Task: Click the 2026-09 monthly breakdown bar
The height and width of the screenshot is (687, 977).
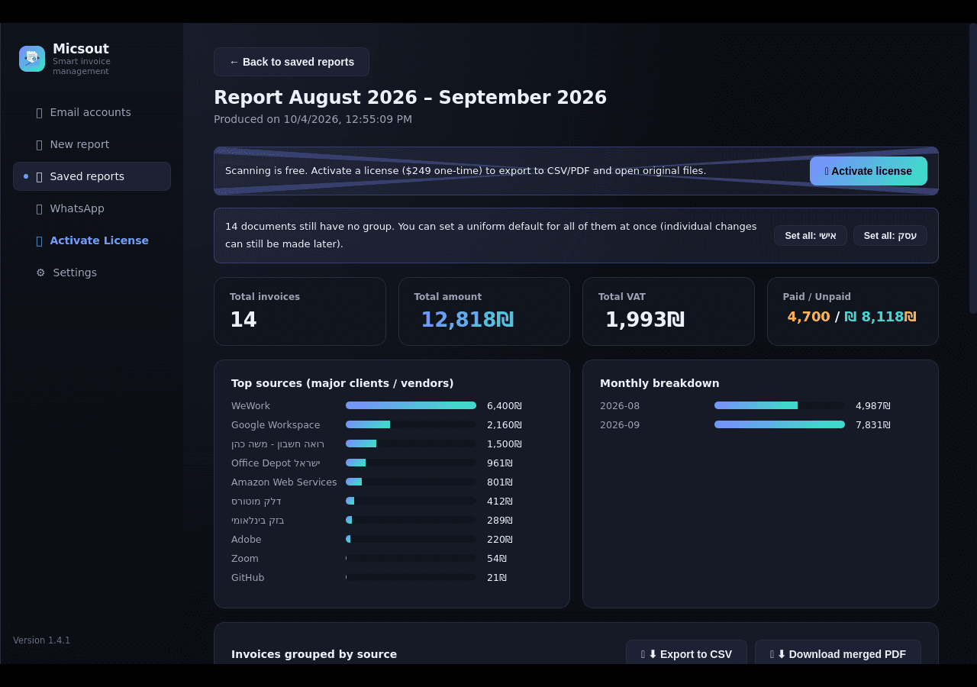Action: click(779, 424)
